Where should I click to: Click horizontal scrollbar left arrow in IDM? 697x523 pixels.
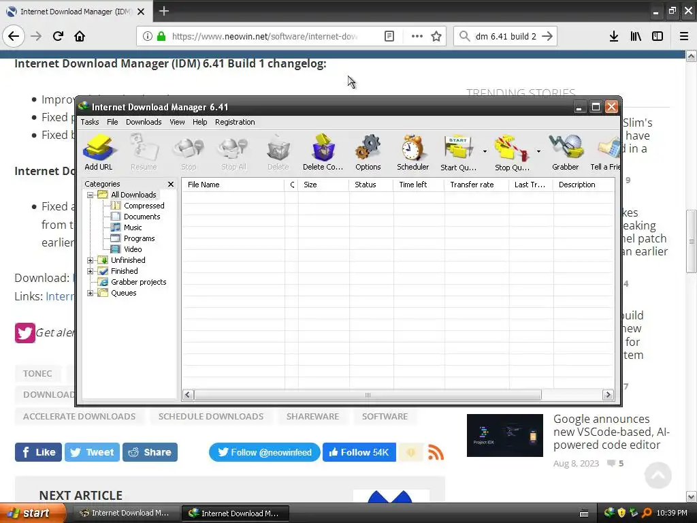pyautogui.click(x=188, y=395)
